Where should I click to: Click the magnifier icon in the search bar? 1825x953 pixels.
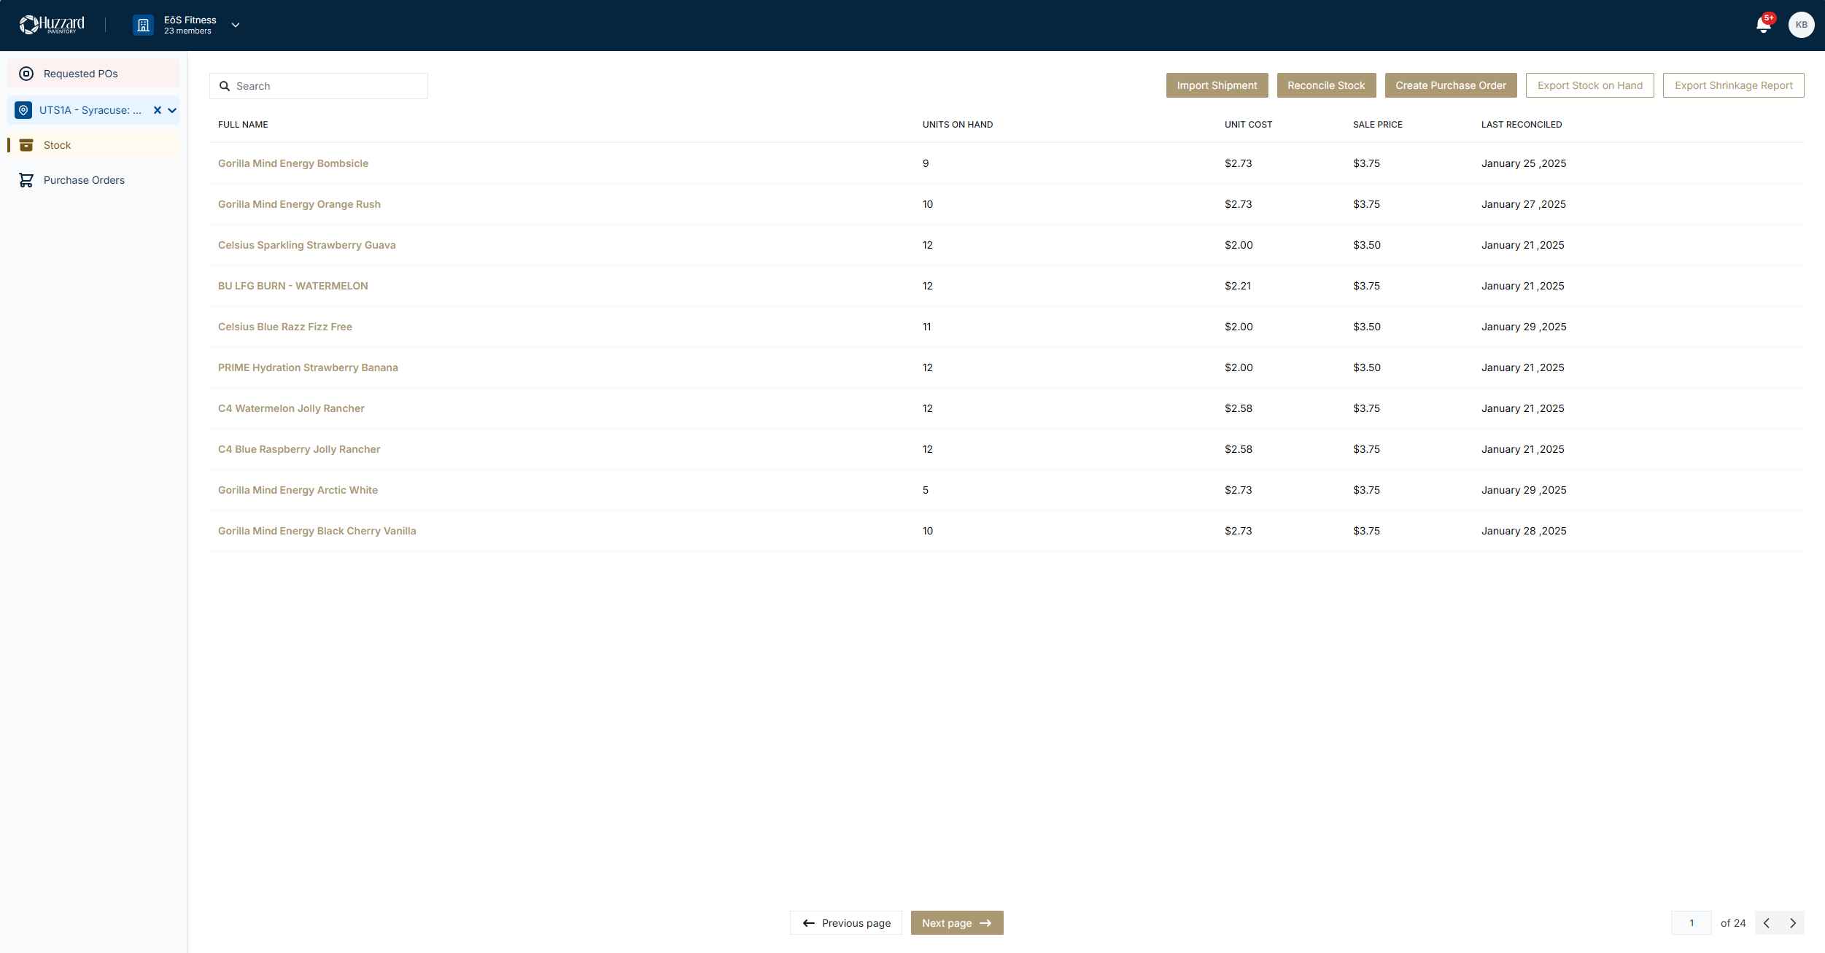(x=225, y=85)
